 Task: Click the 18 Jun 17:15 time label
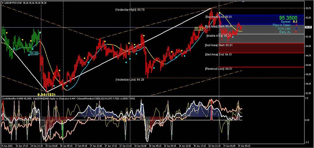(200, 146)
